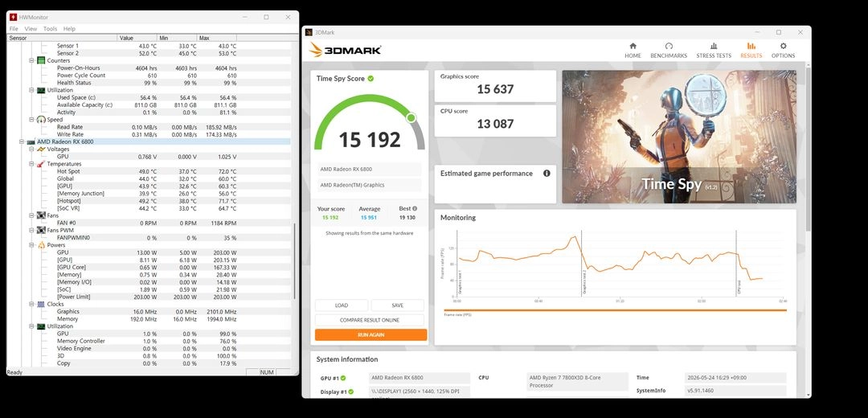868x418 pixels.
Task: Click the Speed gauge node icon
Action: pos(41,120)
